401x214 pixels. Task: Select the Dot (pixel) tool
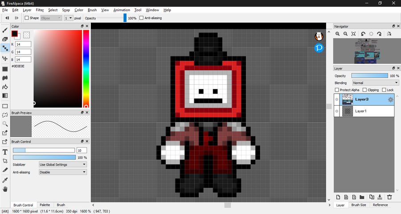click(5, 48)
